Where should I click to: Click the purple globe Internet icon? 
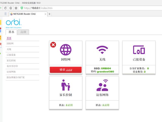(x=66, y=49)
